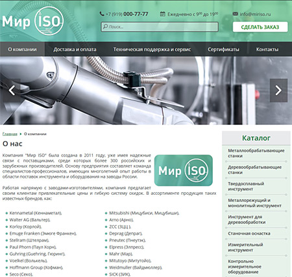
Task: Call phone number +7 (919) 000-77-77
Action: coord(127,14)
